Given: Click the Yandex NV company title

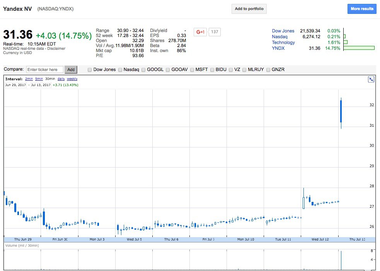Looking at the screenshot, I should tap(17, 9).
